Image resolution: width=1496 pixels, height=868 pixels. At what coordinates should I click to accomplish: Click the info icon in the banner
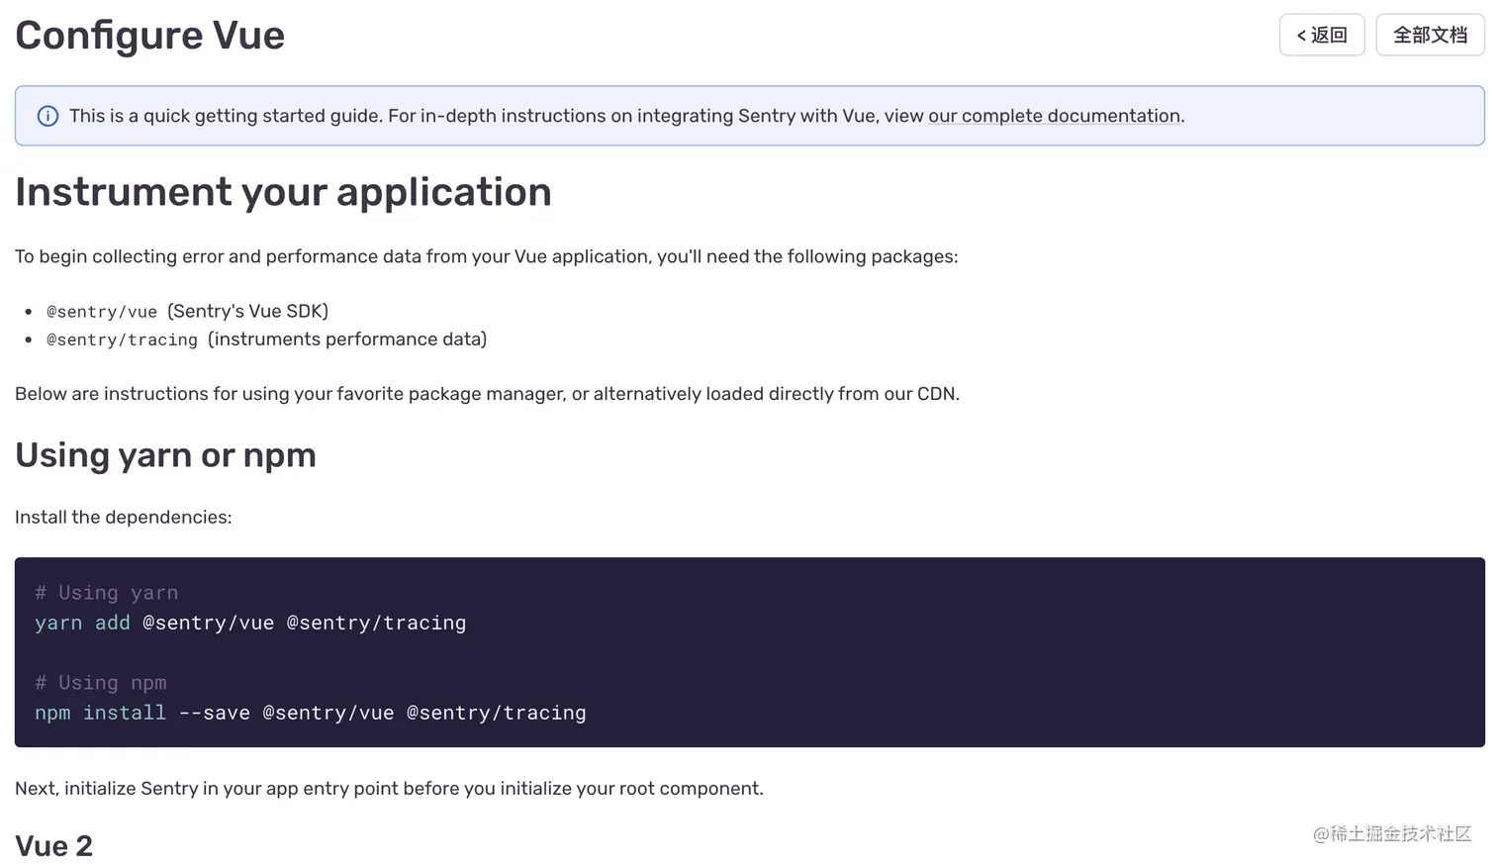tap(47, 116)
